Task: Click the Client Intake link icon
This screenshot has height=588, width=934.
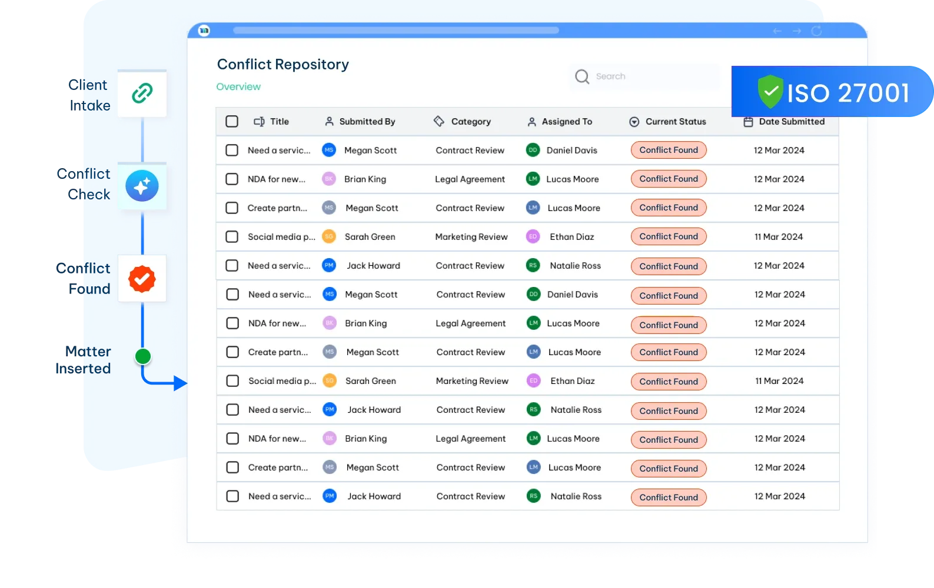Action: point(142,93)
